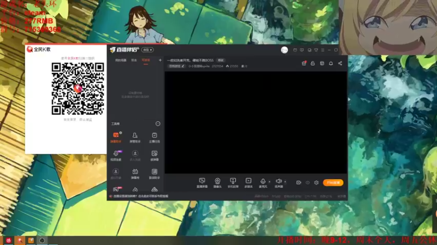Open the 主播任务 streamer tasks tool
The image size is (437, 245).
154,137
